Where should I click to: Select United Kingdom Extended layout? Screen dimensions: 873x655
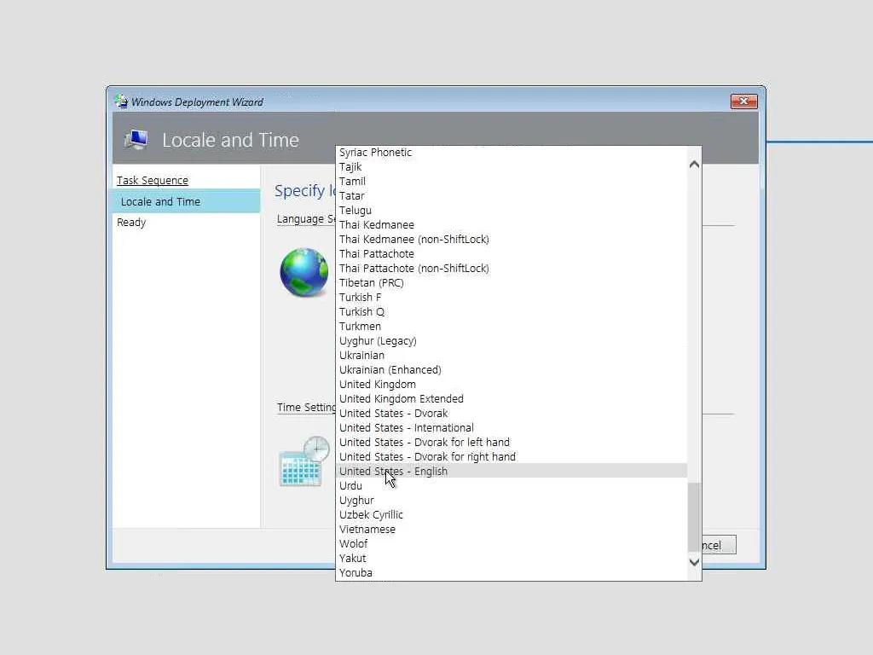tap(512, 399)
